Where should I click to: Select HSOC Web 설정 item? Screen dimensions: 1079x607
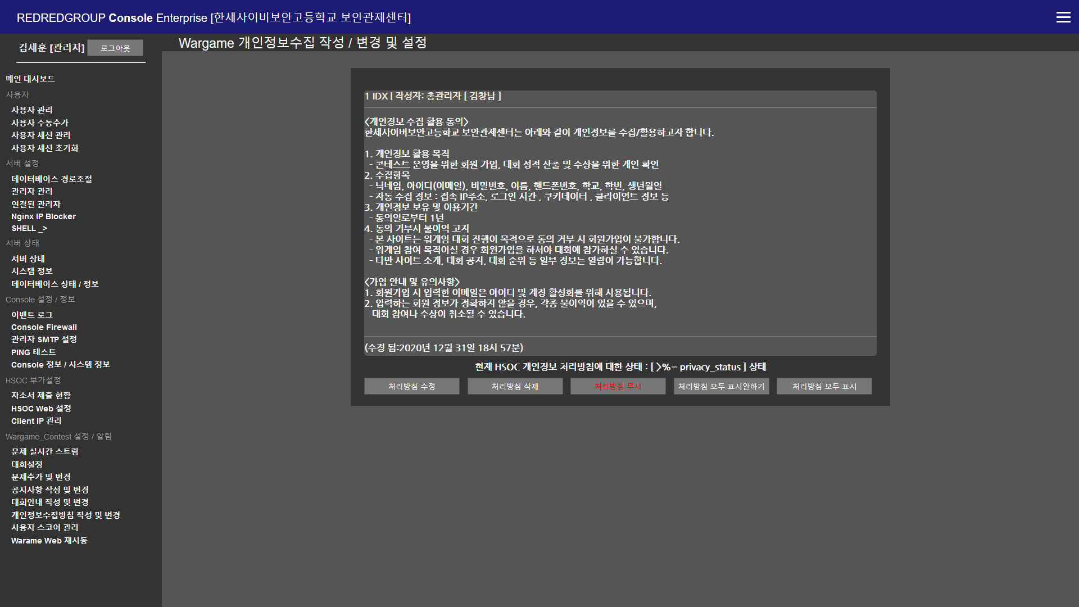(x=41, y=409)
